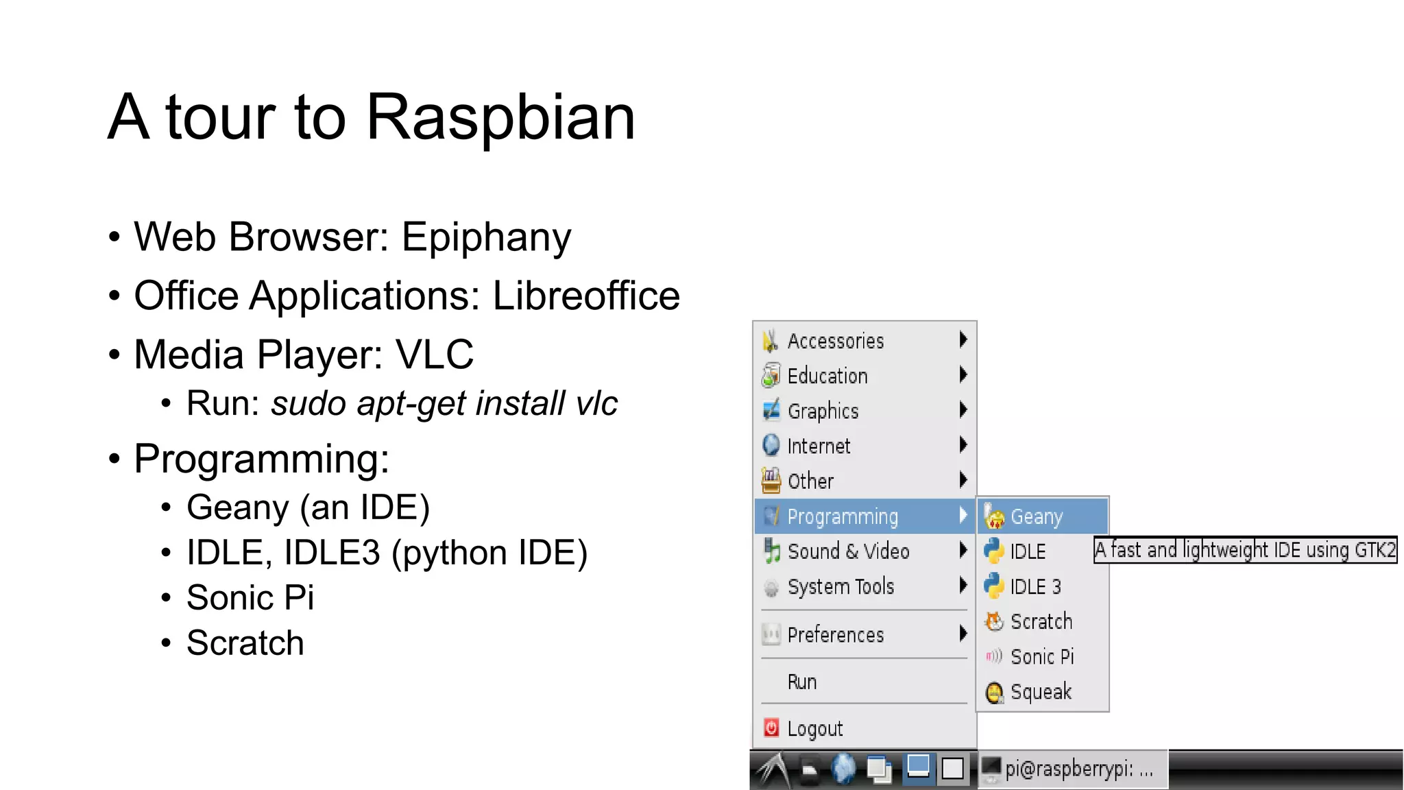Click the Logout entry
Screen dimensions: 1404x790
[x=814, y=728]
